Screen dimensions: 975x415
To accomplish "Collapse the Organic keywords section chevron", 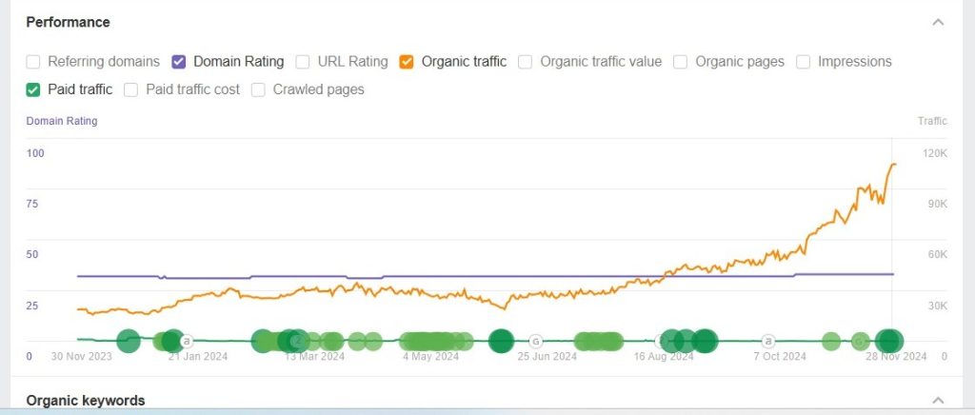I will (938, 401).
